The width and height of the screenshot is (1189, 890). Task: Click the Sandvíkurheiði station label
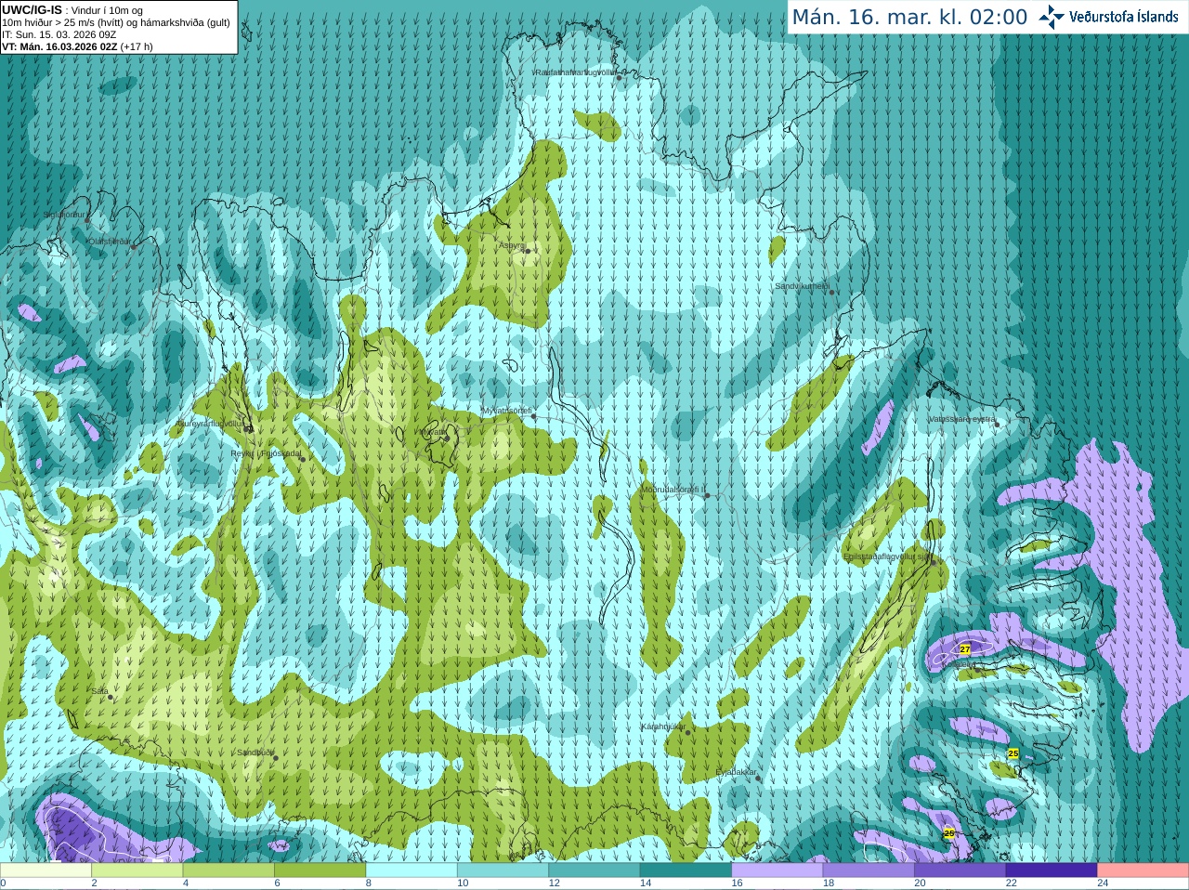[803, 286]
